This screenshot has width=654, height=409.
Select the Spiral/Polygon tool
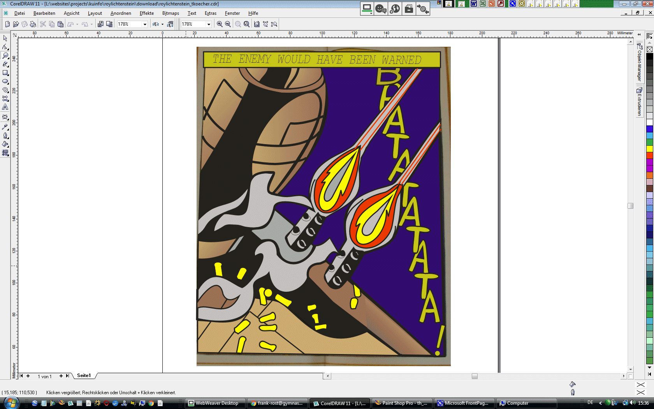5,90
